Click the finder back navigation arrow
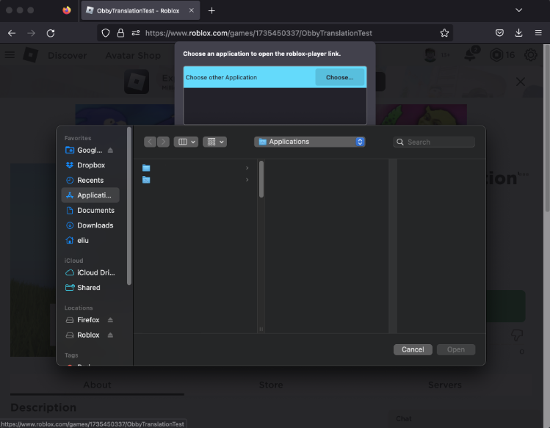This screenshot has width=550, height=428. 151,142
